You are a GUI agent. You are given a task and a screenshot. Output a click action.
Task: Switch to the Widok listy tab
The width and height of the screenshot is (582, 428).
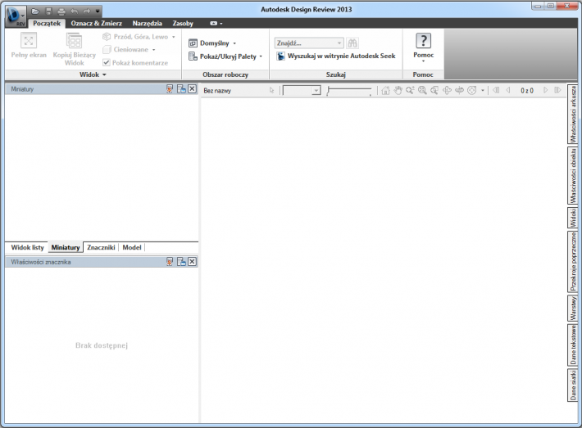27,247
